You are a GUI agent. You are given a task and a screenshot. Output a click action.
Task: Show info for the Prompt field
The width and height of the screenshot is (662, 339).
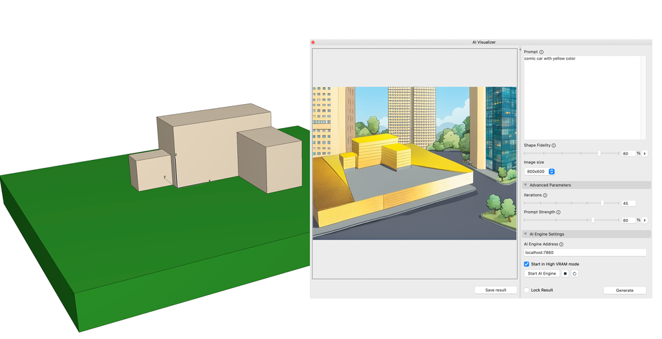541,52
